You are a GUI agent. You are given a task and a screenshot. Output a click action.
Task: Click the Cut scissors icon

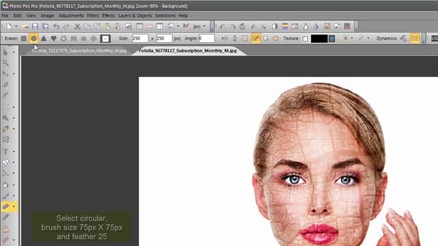click(77, 27)
